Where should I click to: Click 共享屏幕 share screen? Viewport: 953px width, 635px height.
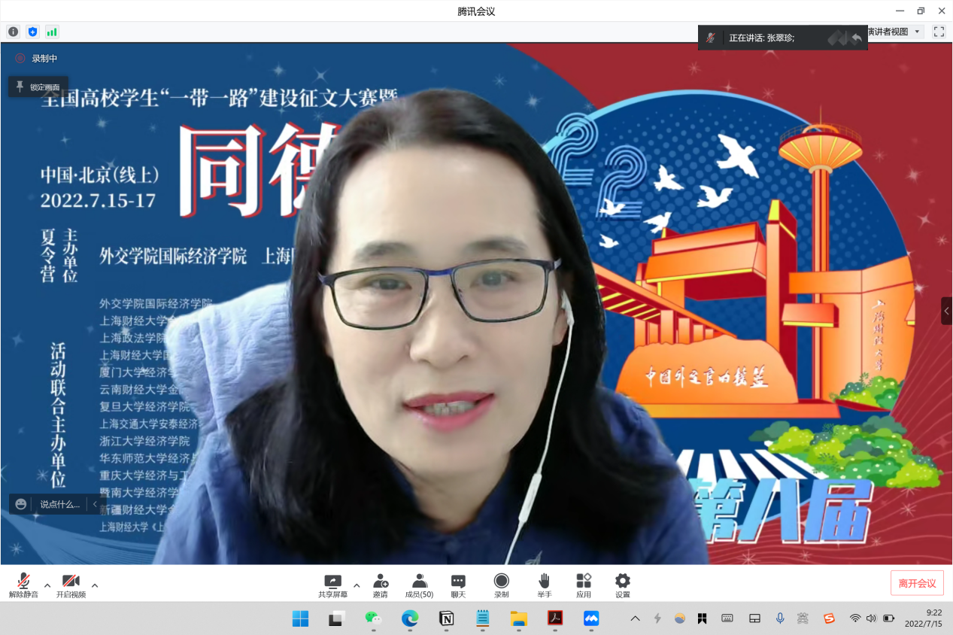pyautogui.click(x=332, y=585)
